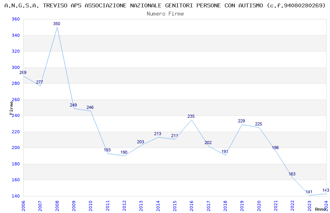Image resolution: width=330 pixels, height=213 pixels.
Task: Click the 277 data label
Action: (x=40, y=82)
